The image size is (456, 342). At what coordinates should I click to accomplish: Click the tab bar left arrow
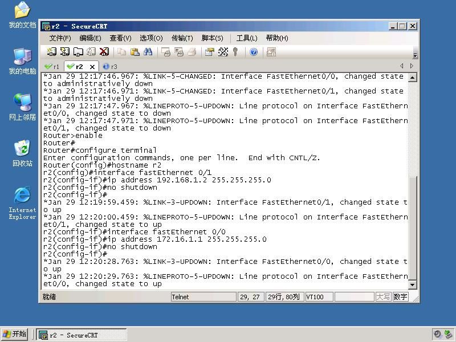point(402,66)
